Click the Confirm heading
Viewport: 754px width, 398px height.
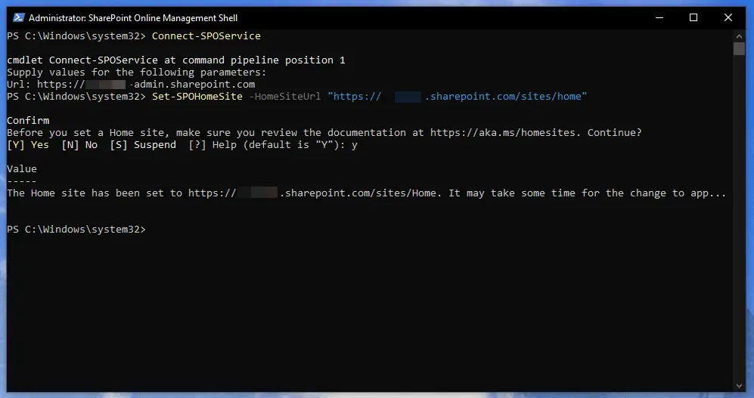coord(28,121)
